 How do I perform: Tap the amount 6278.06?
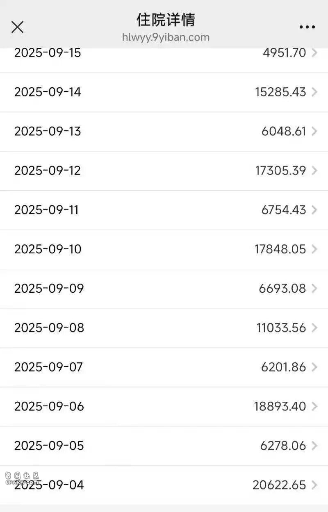point(283,446)
